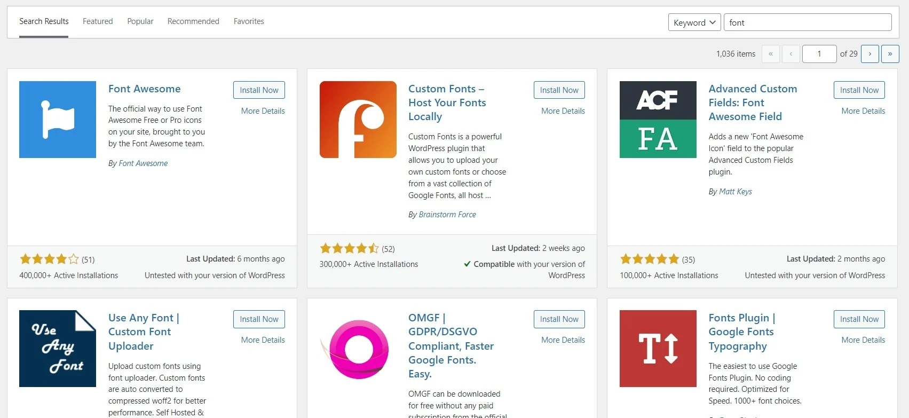Click the star rating of Font Awesome
The height and width of the screenshot is (418, 909).
click(50, 259)
